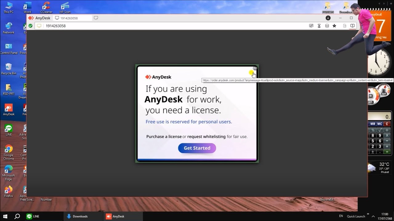Click the crossed-out display icon in AnyDesk toolbar
The width and height of the screenshot is (394, 221).
click(x=311, y=26)
